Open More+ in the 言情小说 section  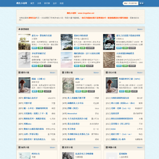tap(96, 73)
